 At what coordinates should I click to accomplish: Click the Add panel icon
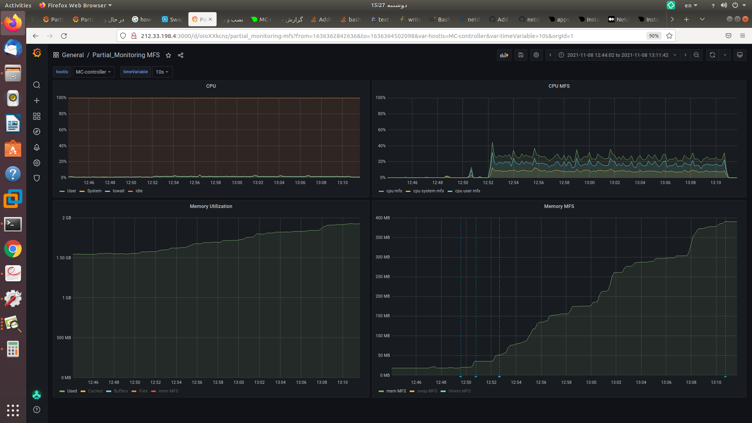pyautogui.click(x=504, y=55)
